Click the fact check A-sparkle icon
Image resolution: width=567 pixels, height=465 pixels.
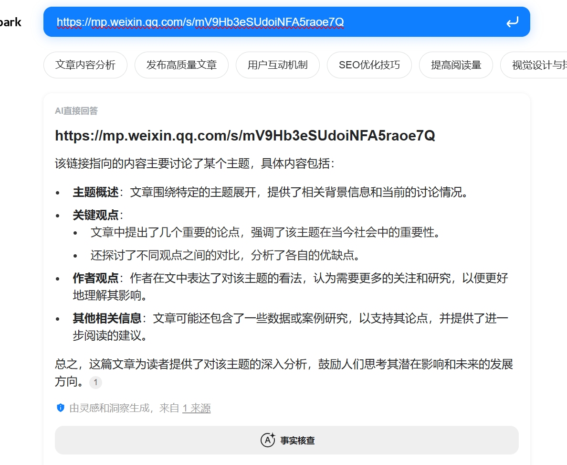tap(268, 440)
